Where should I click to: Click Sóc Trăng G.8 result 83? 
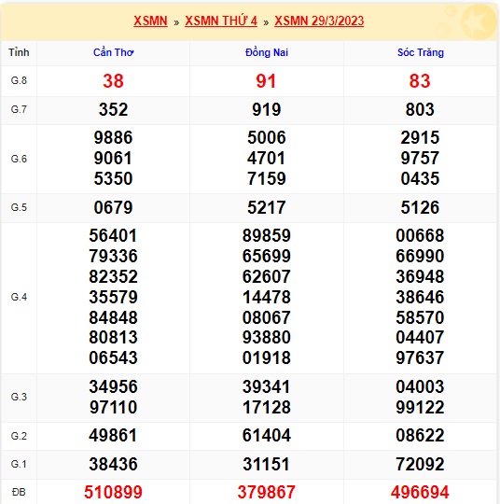coord(420,81)
